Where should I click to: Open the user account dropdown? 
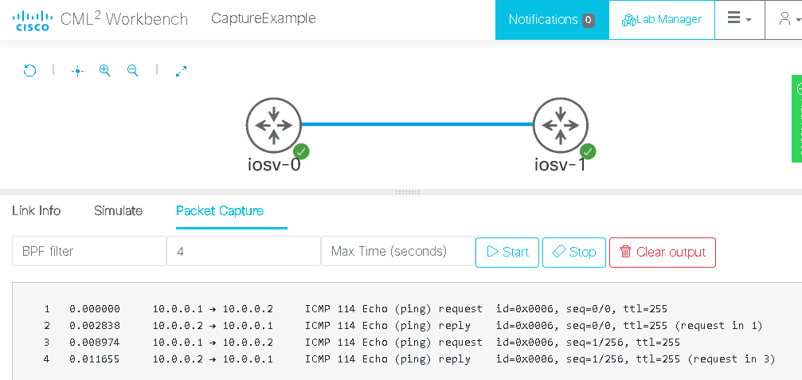point(788,20)
